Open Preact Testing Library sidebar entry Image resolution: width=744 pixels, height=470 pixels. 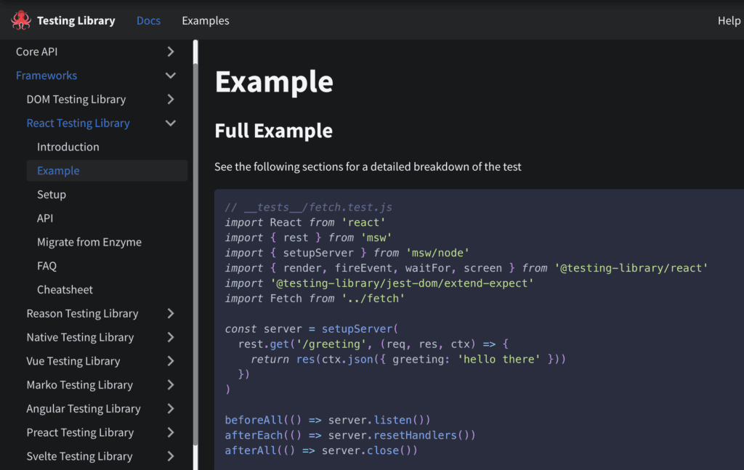tap(80, 432)
